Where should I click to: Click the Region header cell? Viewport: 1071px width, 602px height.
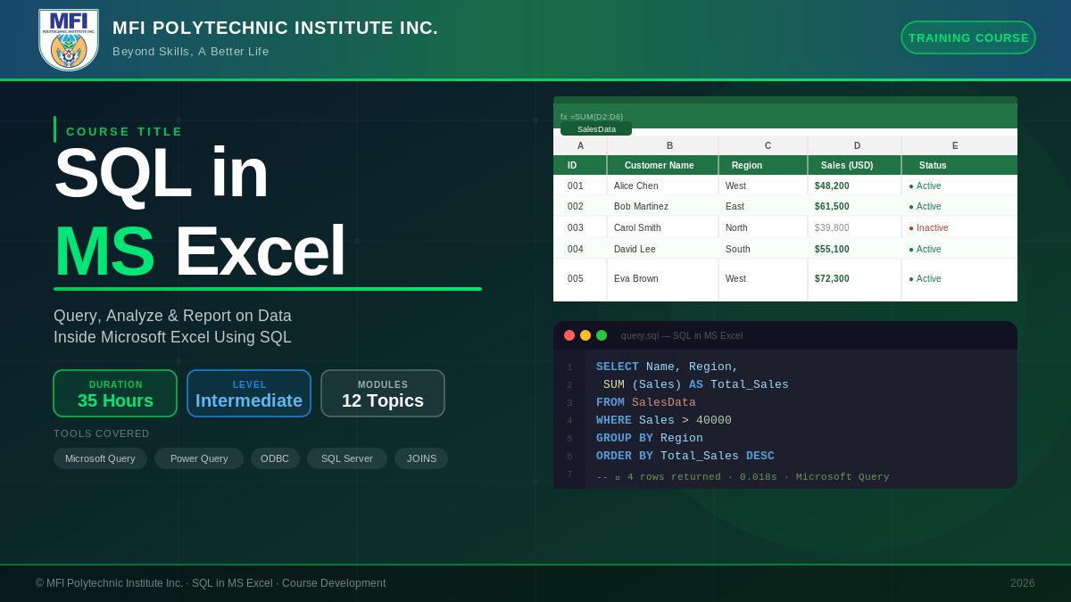[x=763, y=165]
